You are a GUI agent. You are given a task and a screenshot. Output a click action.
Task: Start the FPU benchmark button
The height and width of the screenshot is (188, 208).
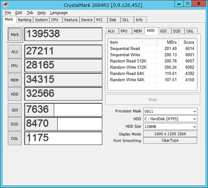tap(15, 66)
